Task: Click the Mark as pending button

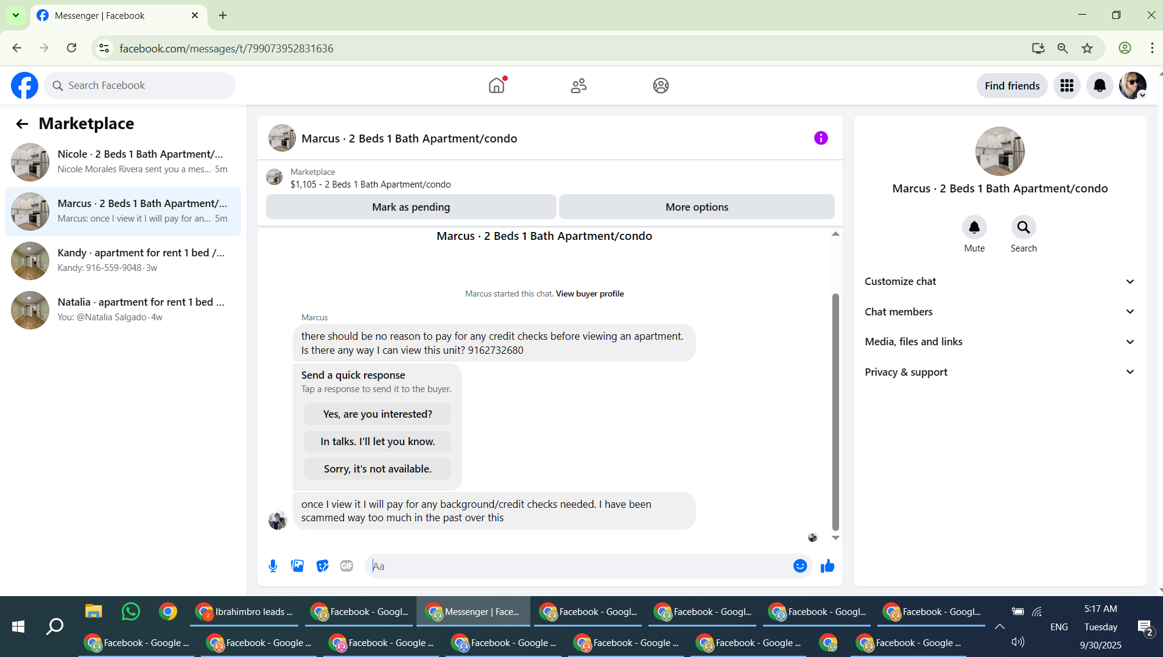Action: pyautogui.click(x=411, y=207)
